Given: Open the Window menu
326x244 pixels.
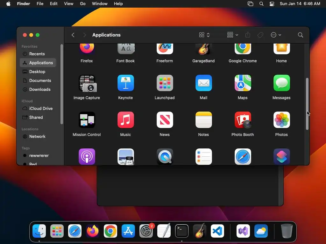Looking at the screenshot, I should point(100,4).
